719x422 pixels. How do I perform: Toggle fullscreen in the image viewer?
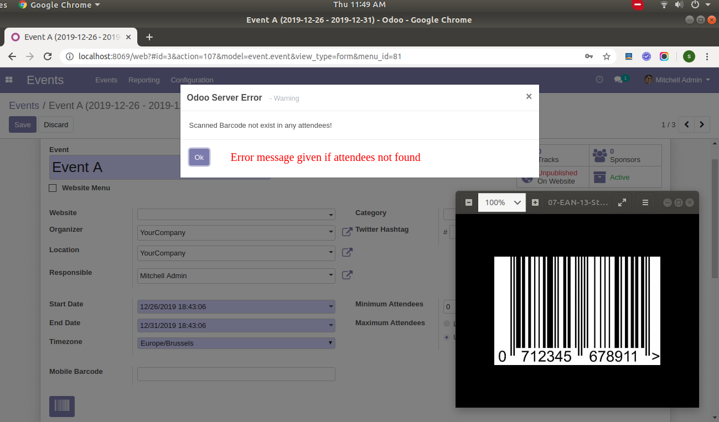[622, 202]
